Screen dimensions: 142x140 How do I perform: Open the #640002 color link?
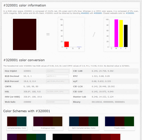coord(85,13)
